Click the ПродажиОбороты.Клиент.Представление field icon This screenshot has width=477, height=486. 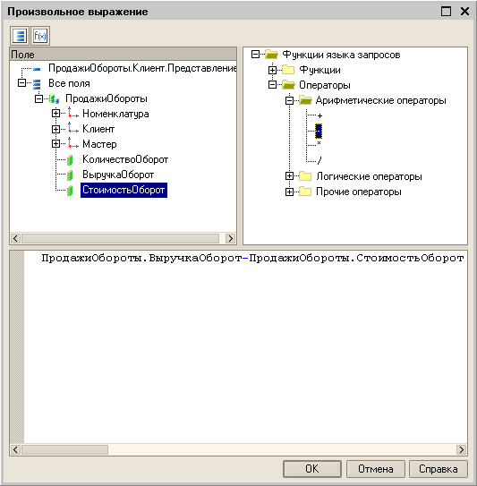pos(37,69)
